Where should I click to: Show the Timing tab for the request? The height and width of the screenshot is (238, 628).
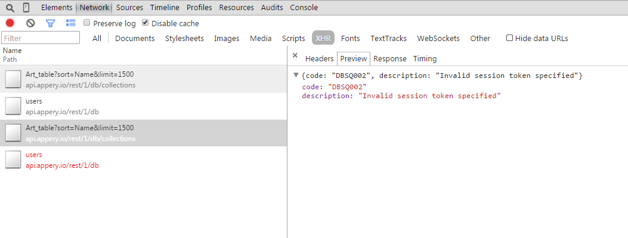point(425,58)
